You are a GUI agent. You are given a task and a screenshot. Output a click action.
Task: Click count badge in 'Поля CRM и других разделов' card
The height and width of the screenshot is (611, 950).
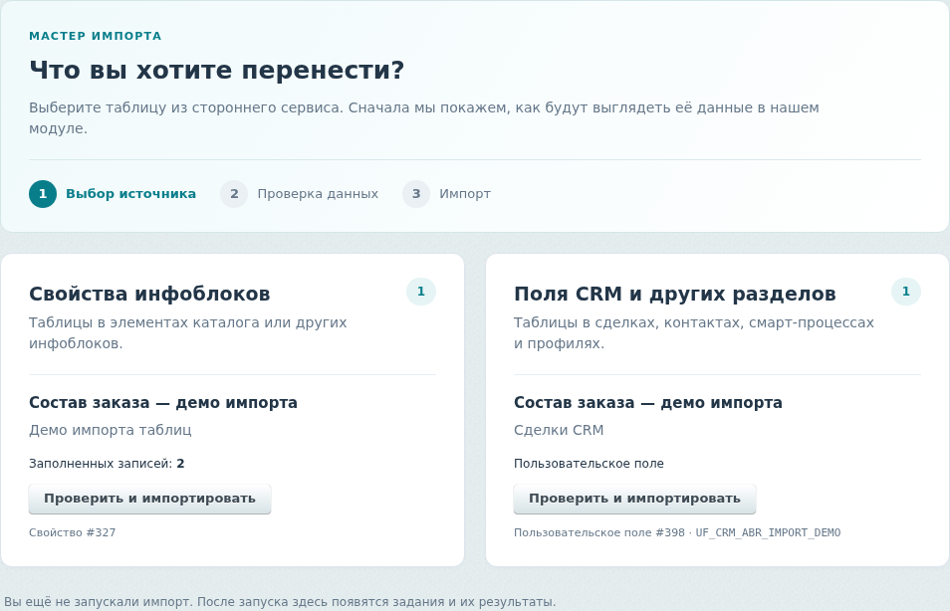pyautogui.click(x=906, y=292)
